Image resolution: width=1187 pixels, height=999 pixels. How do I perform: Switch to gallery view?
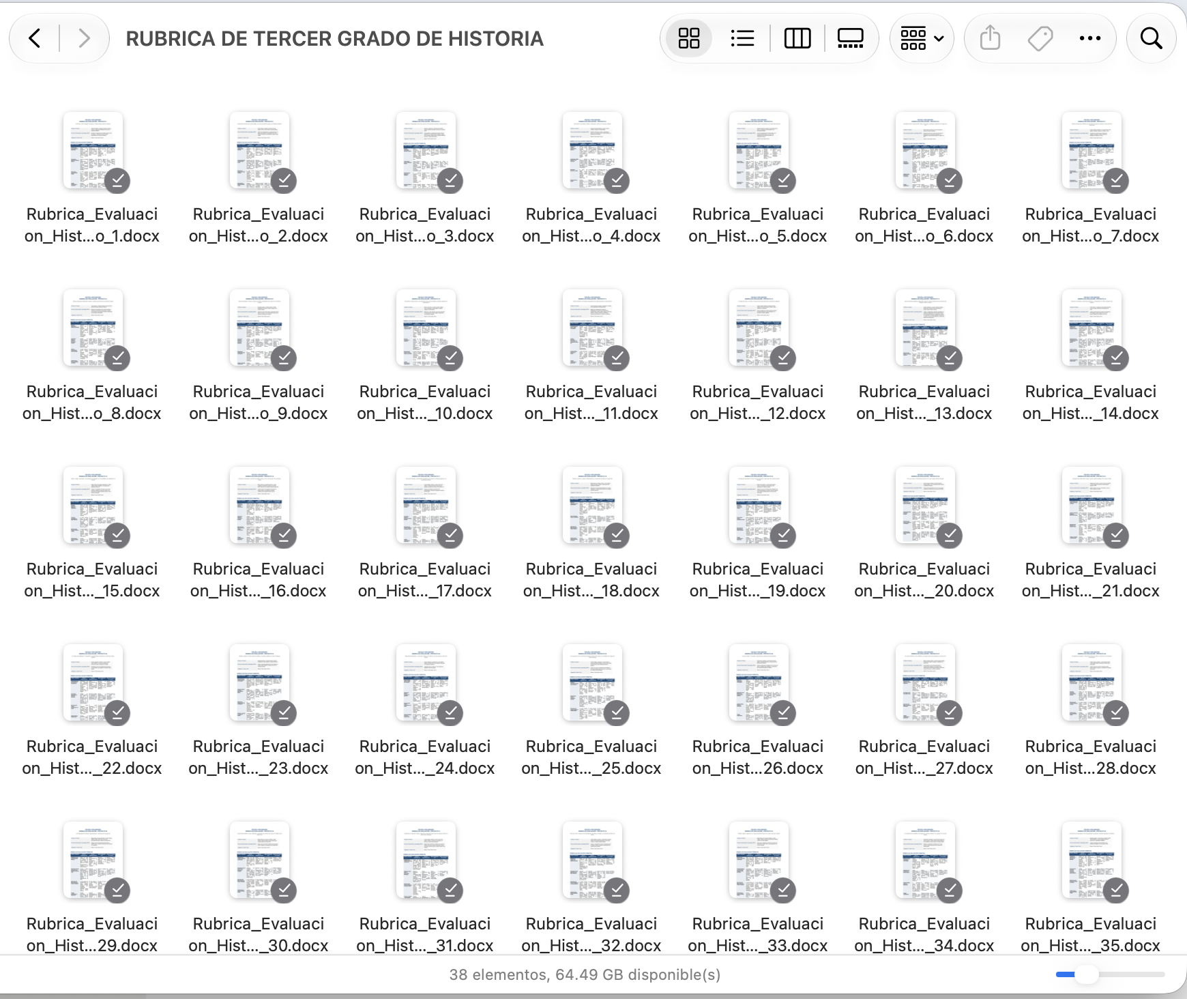click(x=850, y=38)
